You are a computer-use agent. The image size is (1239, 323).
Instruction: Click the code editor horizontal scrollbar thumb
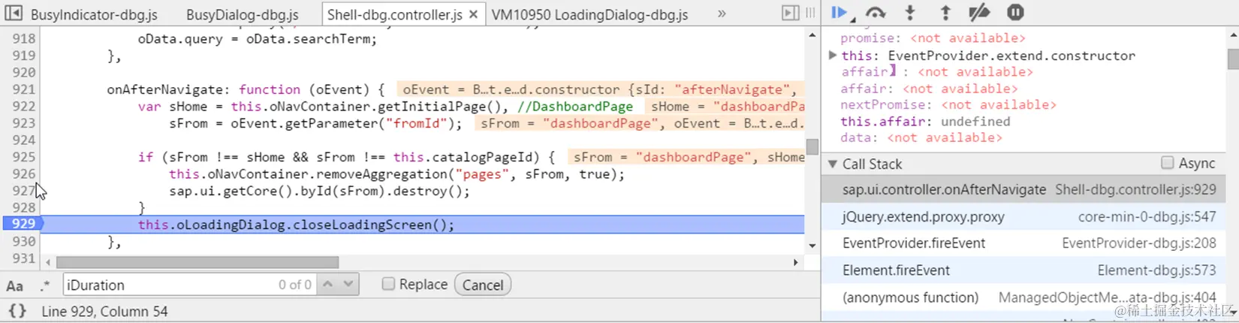coord(197,262)
